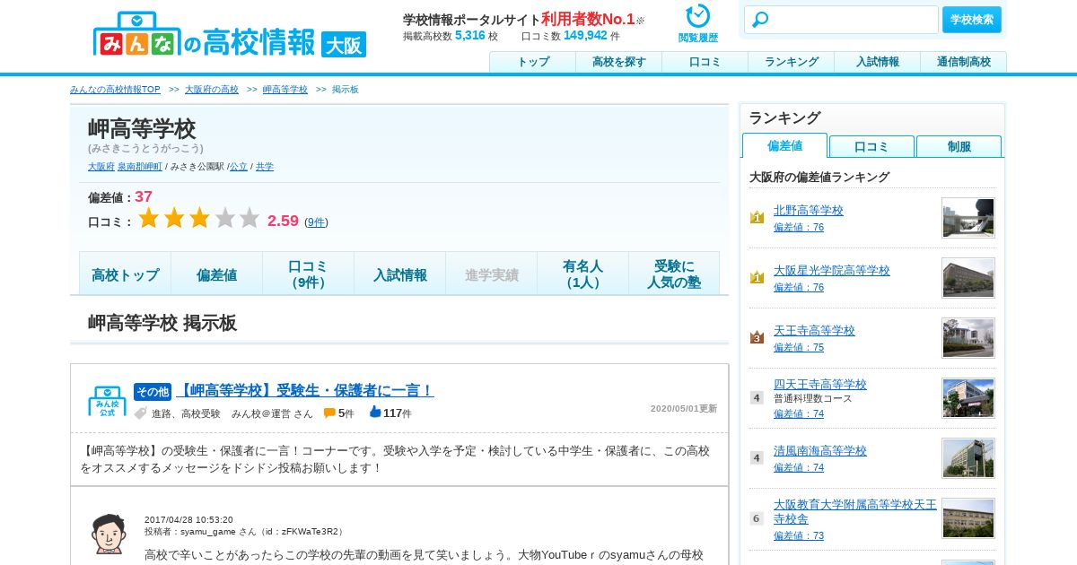Click the school name search field

(842, 20)
